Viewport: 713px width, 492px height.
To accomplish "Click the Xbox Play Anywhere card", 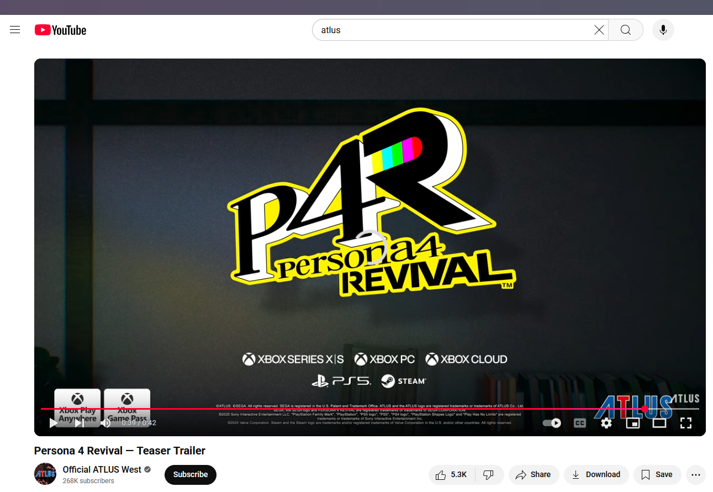I will pyautogui.click(x=77, y=408).
